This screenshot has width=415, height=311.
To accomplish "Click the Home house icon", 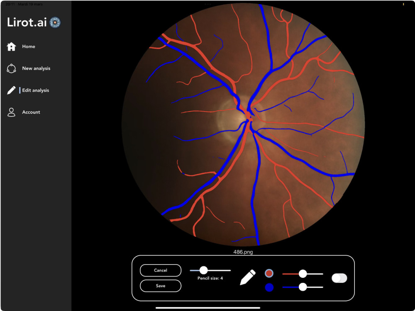I will 11,46.
